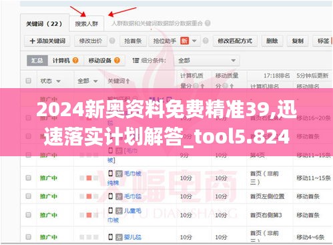The height and width of the screenshot is (245, 333).
Task: Click 修改出价 button
Action: [91, 41]
